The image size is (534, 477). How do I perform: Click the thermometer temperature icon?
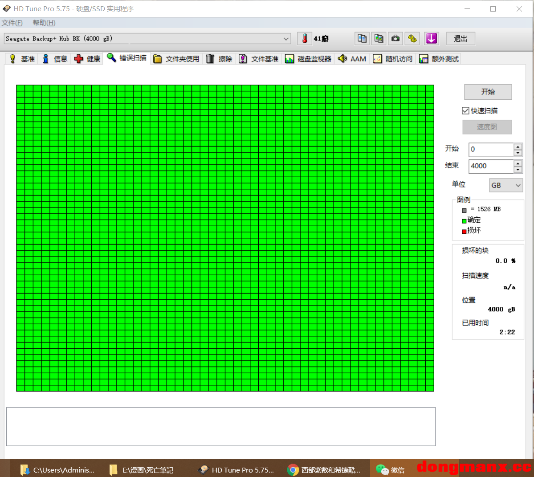point(305,39)
